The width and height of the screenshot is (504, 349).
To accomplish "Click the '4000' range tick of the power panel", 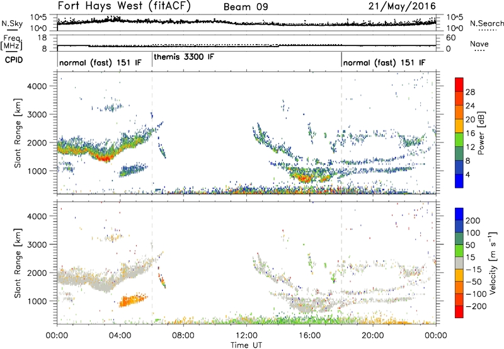I will [x=37, y=86].
